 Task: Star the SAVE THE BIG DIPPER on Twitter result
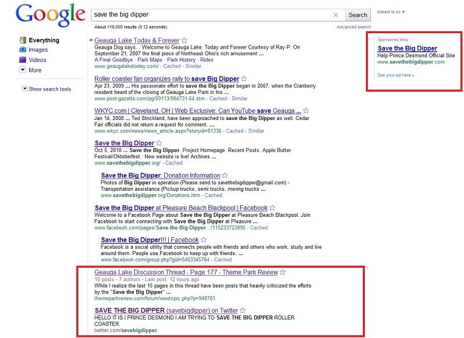tap(242, 311)
